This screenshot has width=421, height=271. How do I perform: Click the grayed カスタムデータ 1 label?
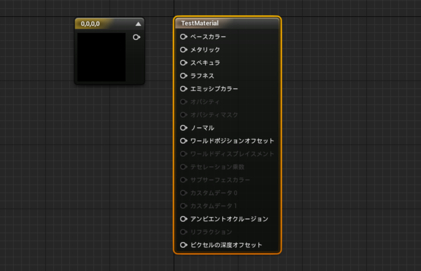[214, 206]
